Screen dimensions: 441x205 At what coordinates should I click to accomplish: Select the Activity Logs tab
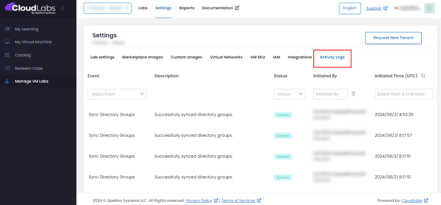332,57
